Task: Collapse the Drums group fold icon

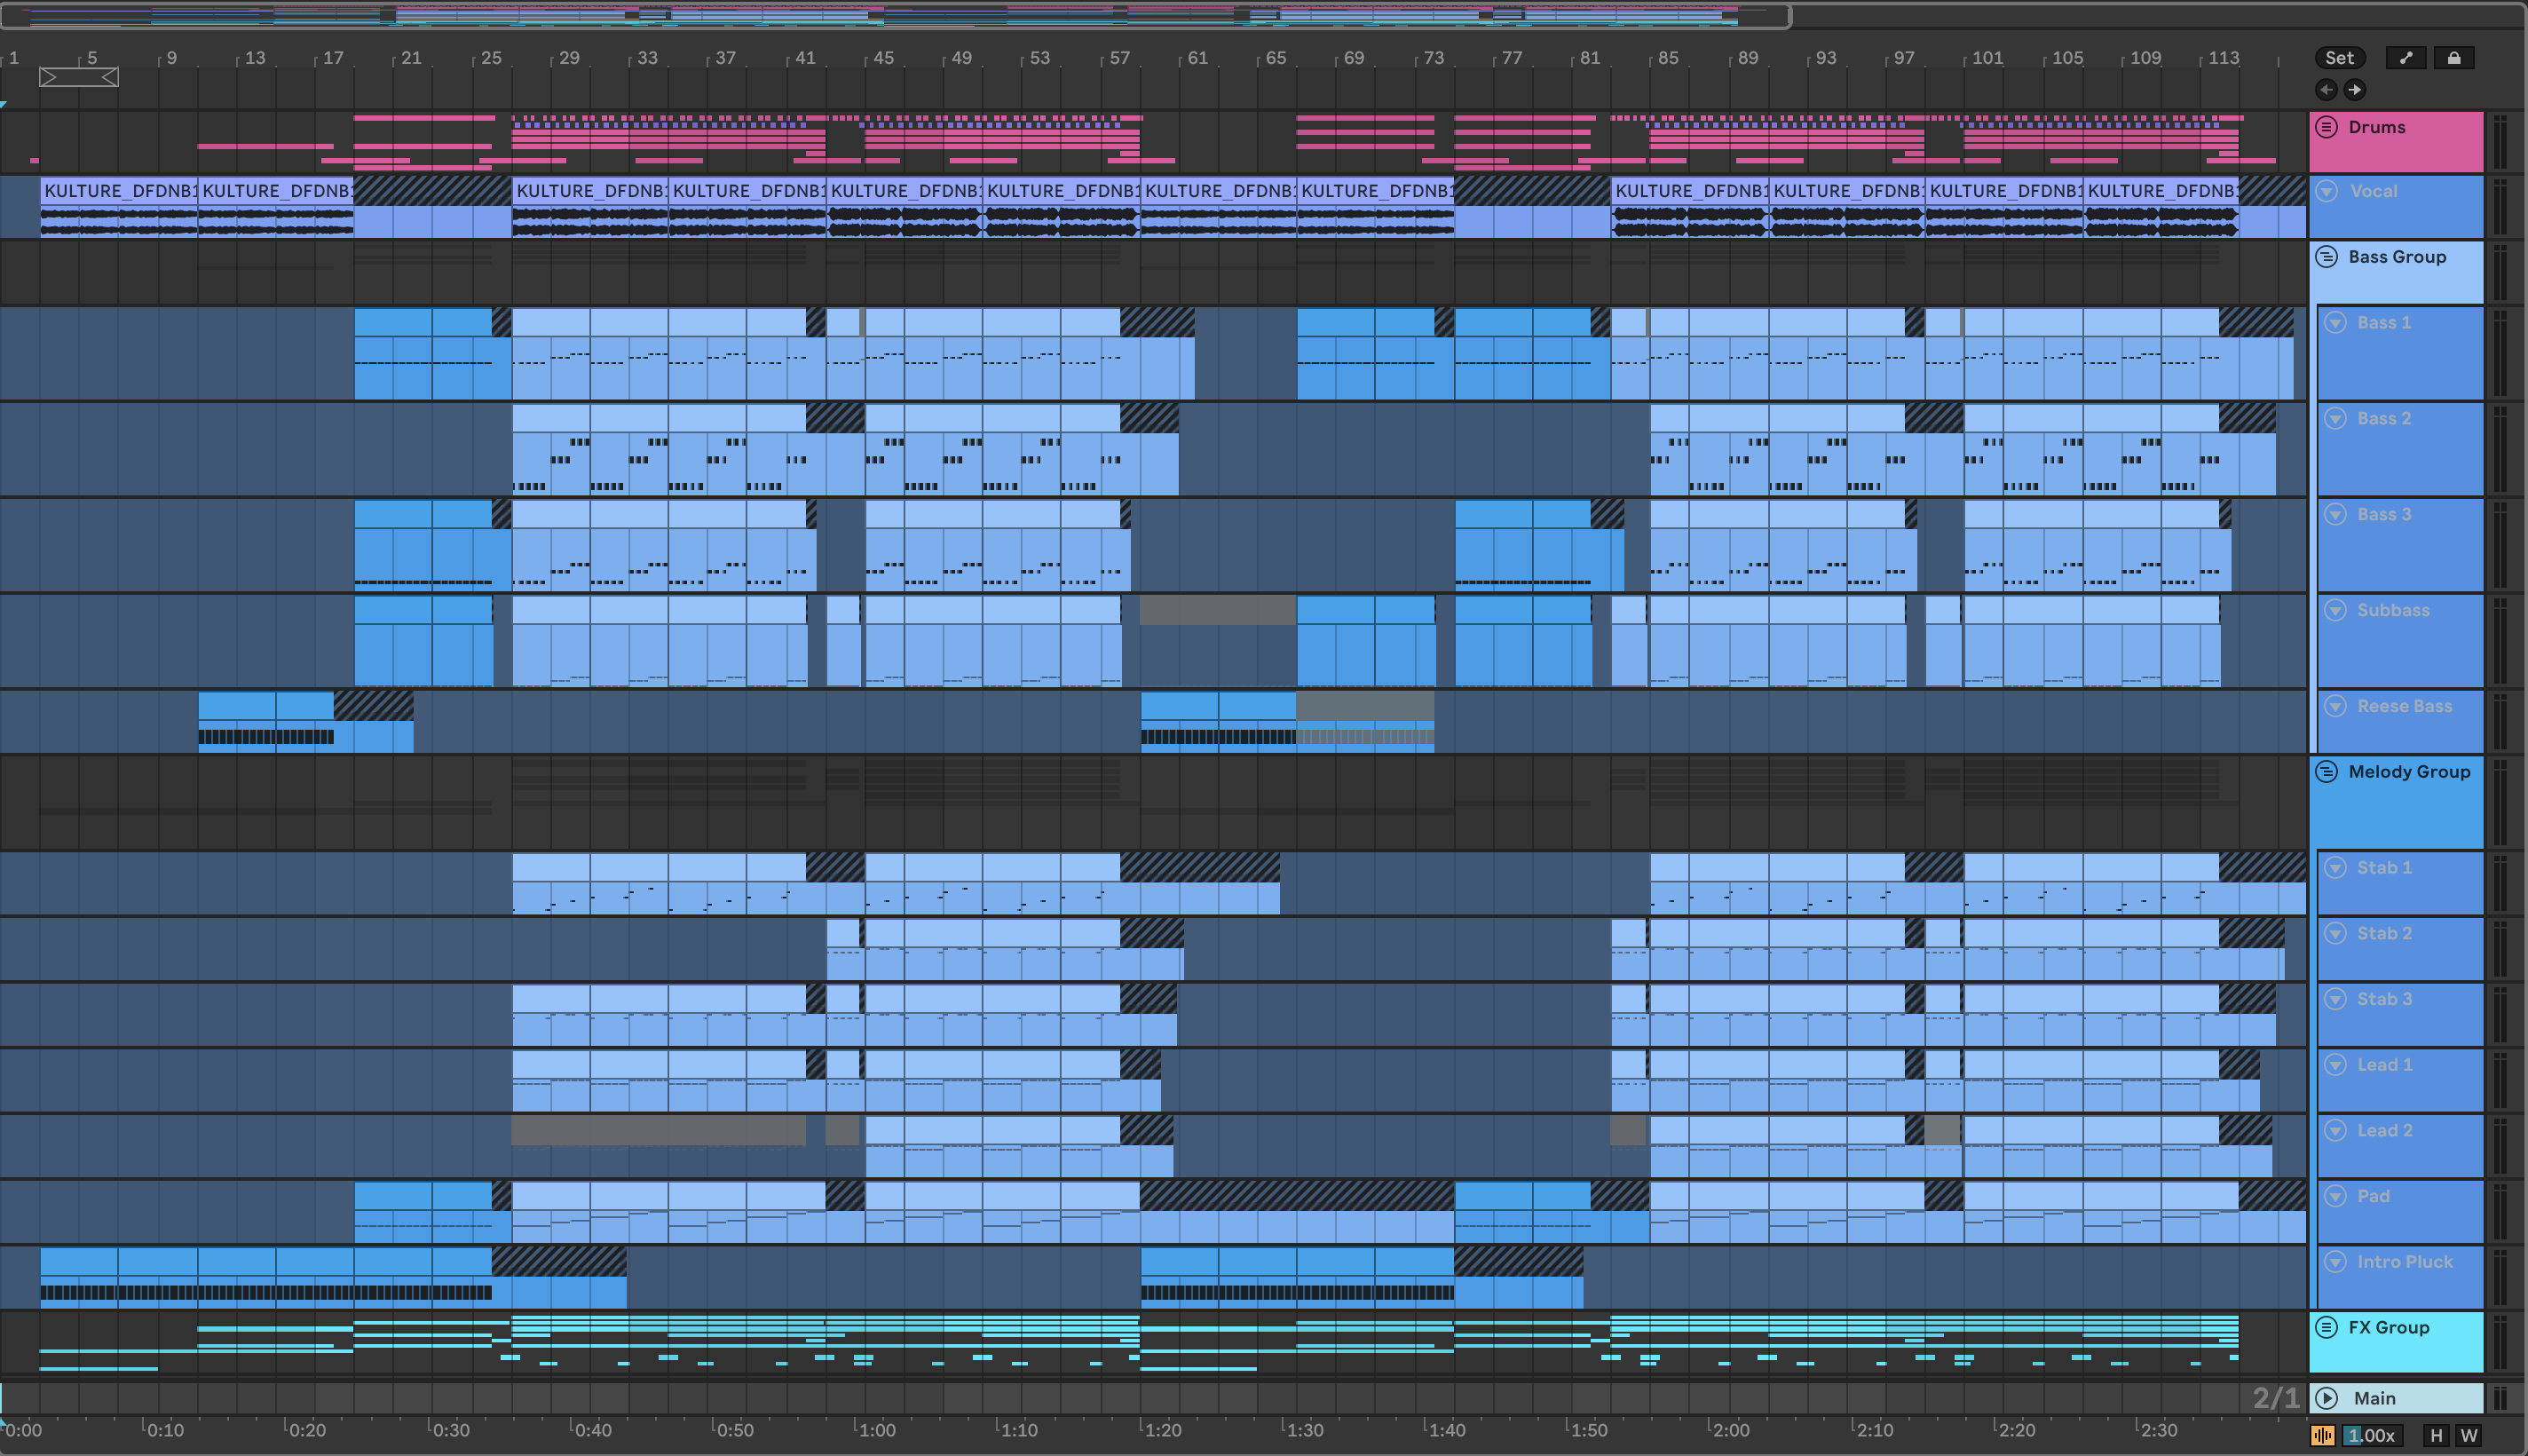Action: 2327,127
